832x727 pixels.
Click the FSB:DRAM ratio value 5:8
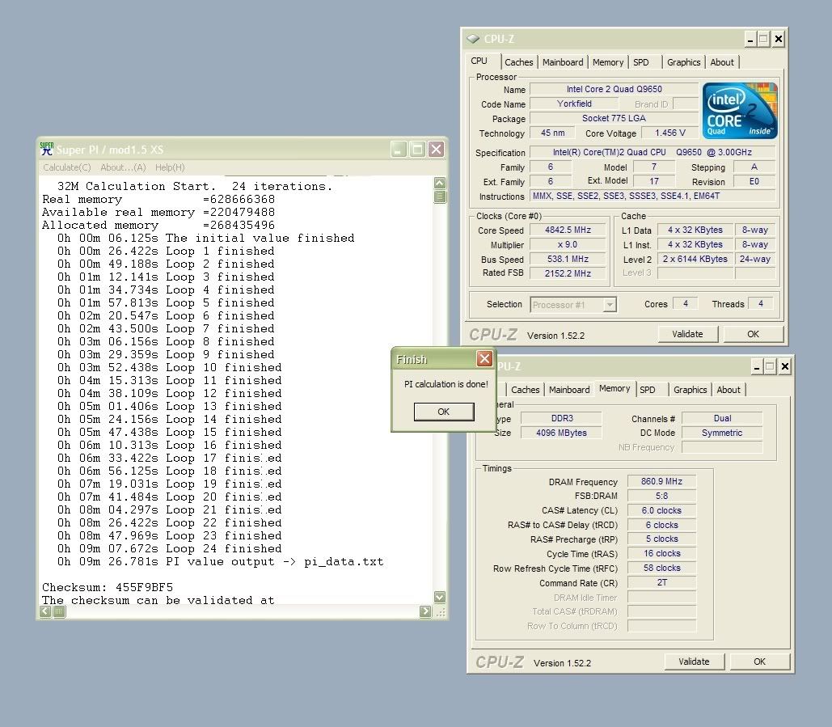pyautogui.click(x=661, y=496)
